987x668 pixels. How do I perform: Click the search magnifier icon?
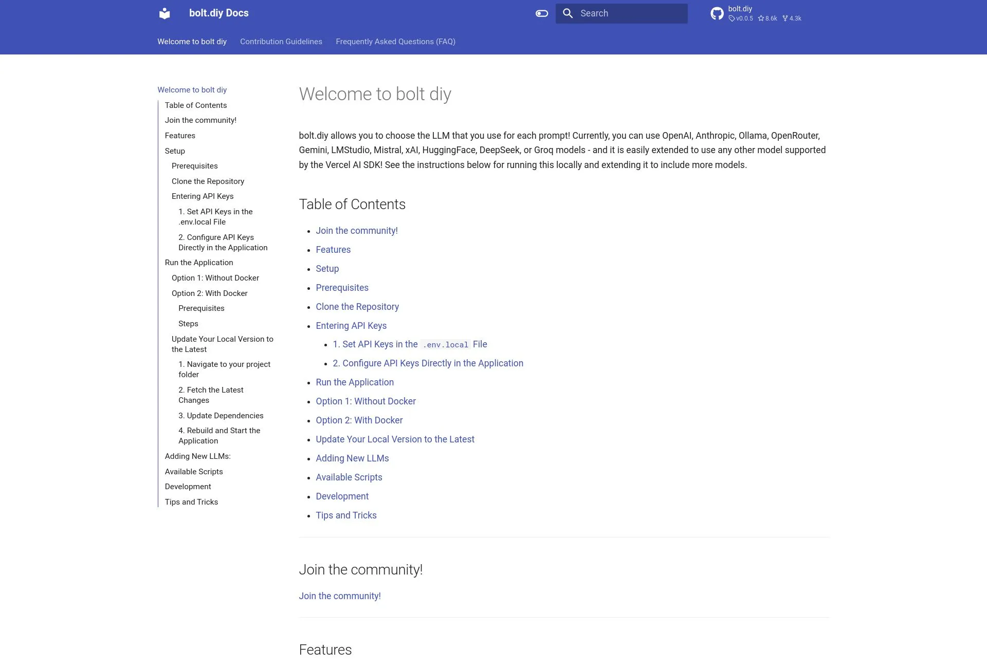[x=568, y=13]
